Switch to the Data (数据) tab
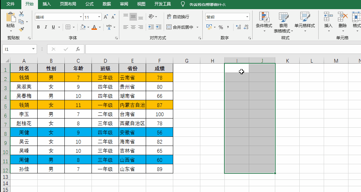361x192 pixels. [x=106, y=4]
